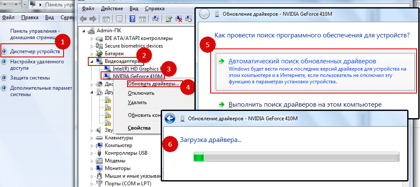Click the Uninstall device red X icon
420x187 pixels.
click(x=180, y=19)
